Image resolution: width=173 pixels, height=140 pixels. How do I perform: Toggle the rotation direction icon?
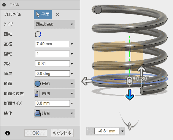point(38,34)
